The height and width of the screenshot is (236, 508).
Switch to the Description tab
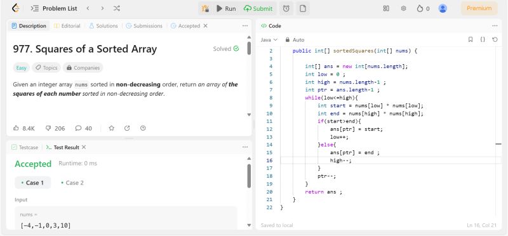coord(29,26)
